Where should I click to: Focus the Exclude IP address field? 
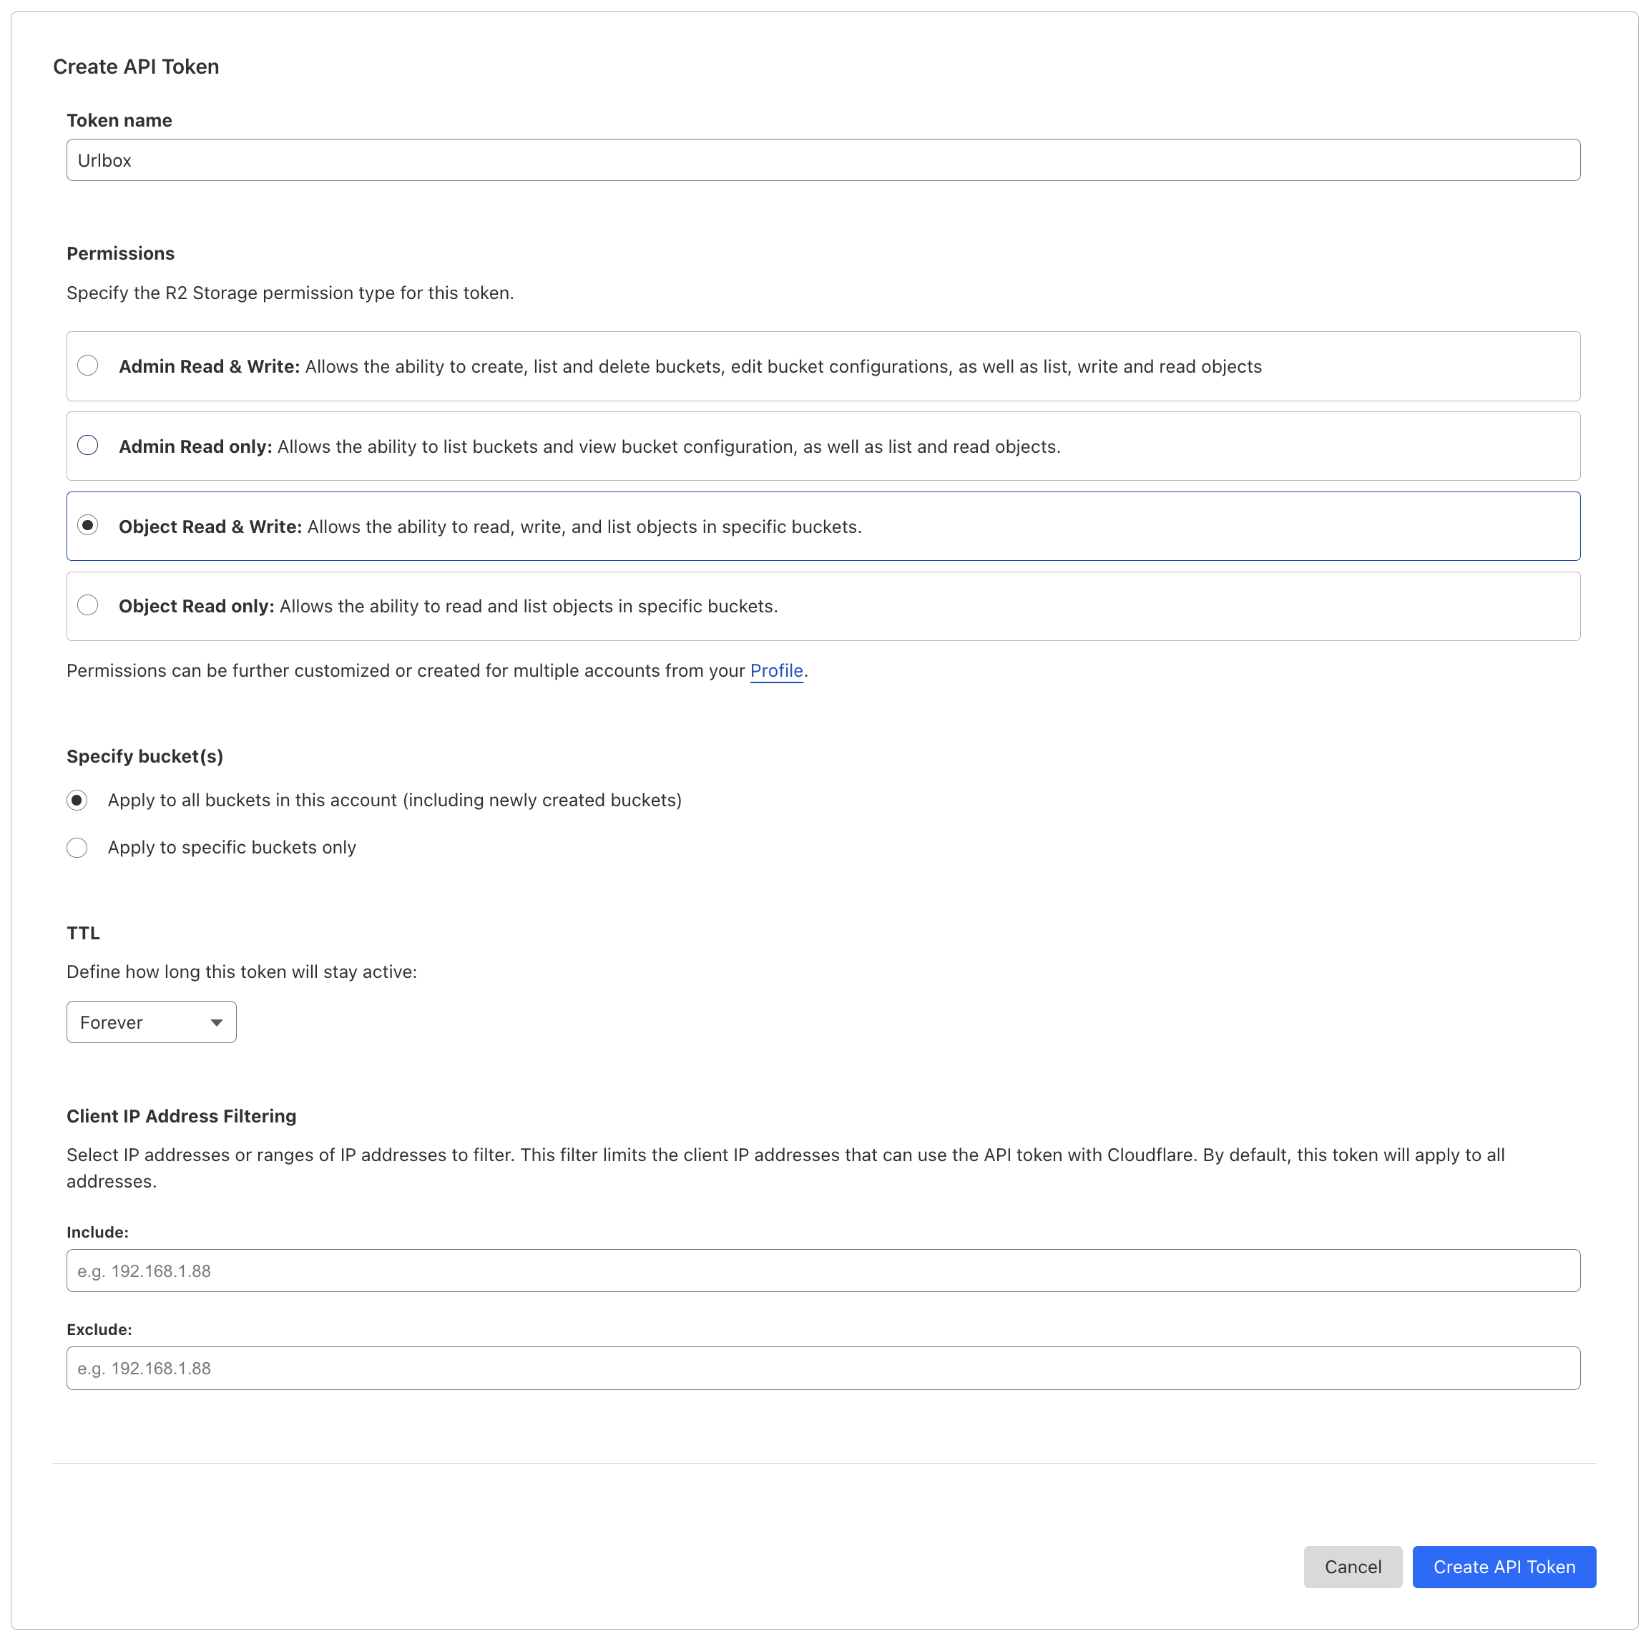(x=822, y=1368)
